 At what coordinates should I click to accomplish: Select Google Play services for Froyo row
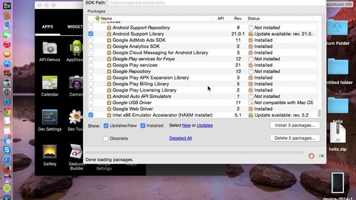pos(202,59)
